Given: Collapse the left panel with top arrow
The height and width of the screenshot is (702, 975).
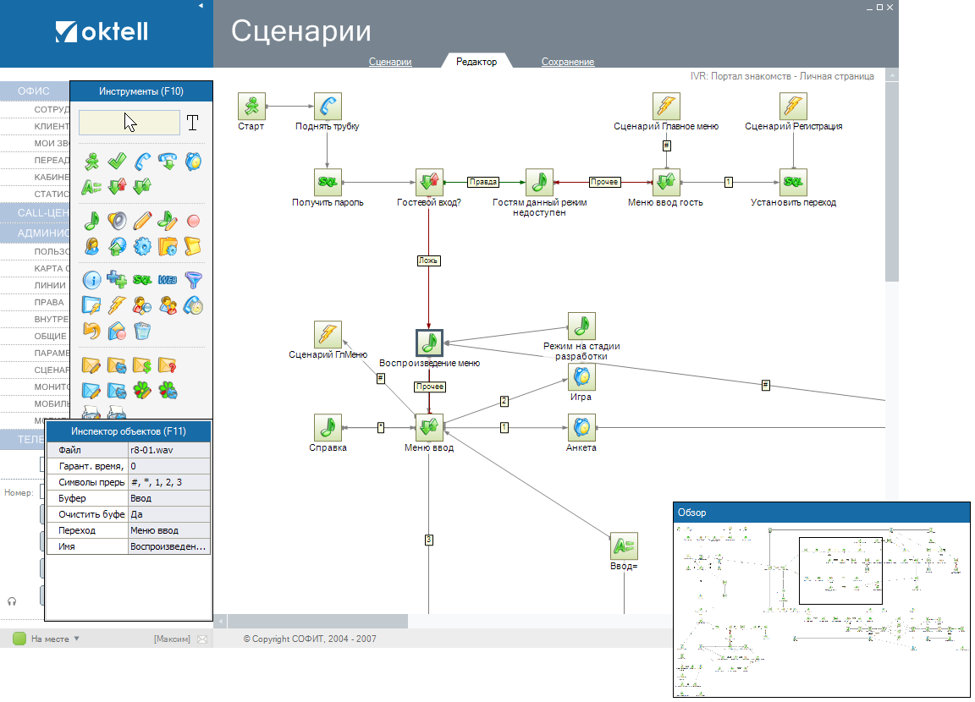Looking at the screenshot, I should (201, 6).
